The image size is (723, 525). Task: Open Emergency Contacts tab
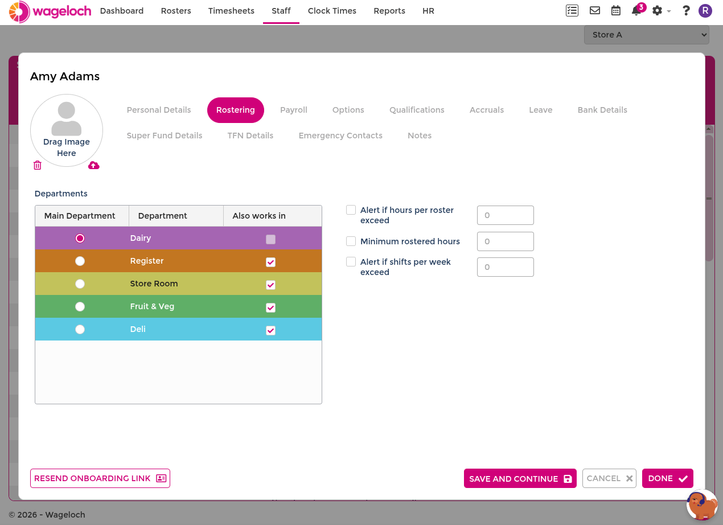(340, 136)
